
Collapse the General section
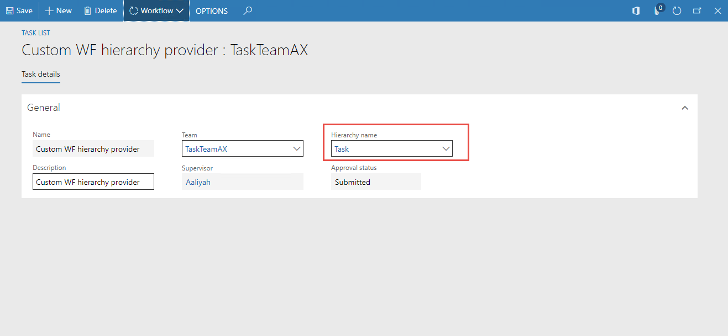[x=684, y=108]
